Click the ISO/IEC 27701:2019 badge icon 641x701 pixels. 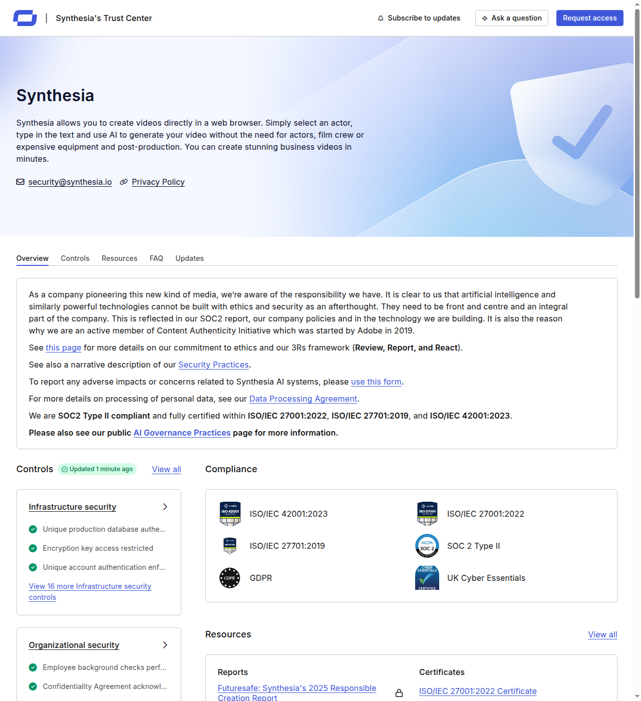point(230,546)
